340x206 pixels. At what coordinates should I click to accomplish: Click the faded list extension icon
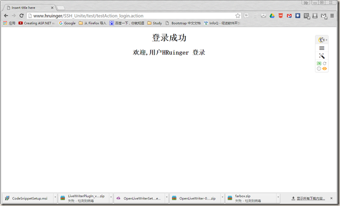tap(255, 15)
